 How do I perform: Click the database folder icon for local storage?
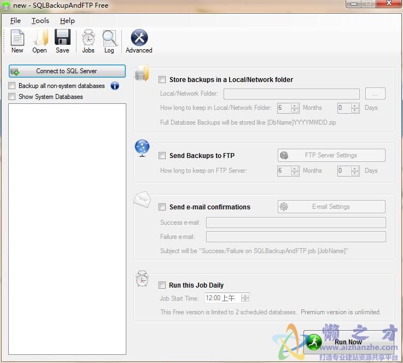click(142, 73)
